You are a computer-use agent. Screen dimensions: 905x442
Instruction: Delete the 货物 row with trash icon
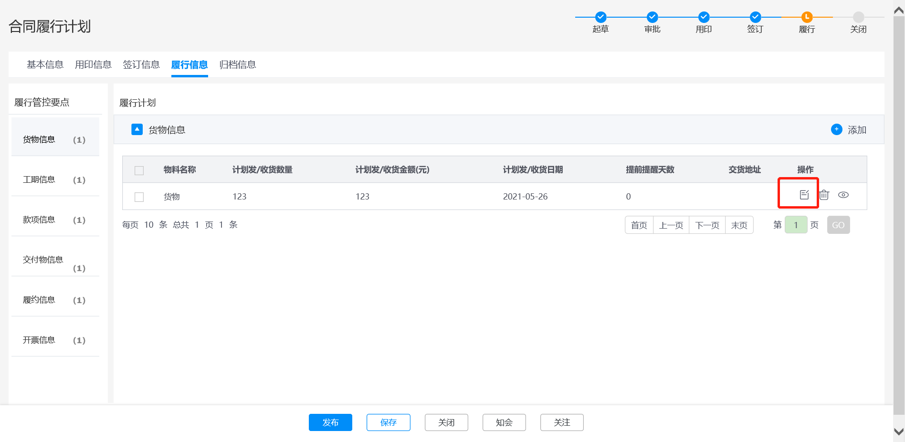tap(824, 195)
